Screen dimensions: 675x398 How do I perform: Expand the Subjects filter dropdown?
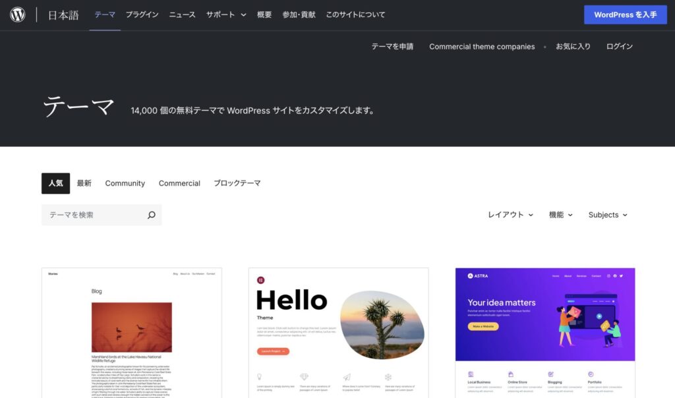(608, 215)
